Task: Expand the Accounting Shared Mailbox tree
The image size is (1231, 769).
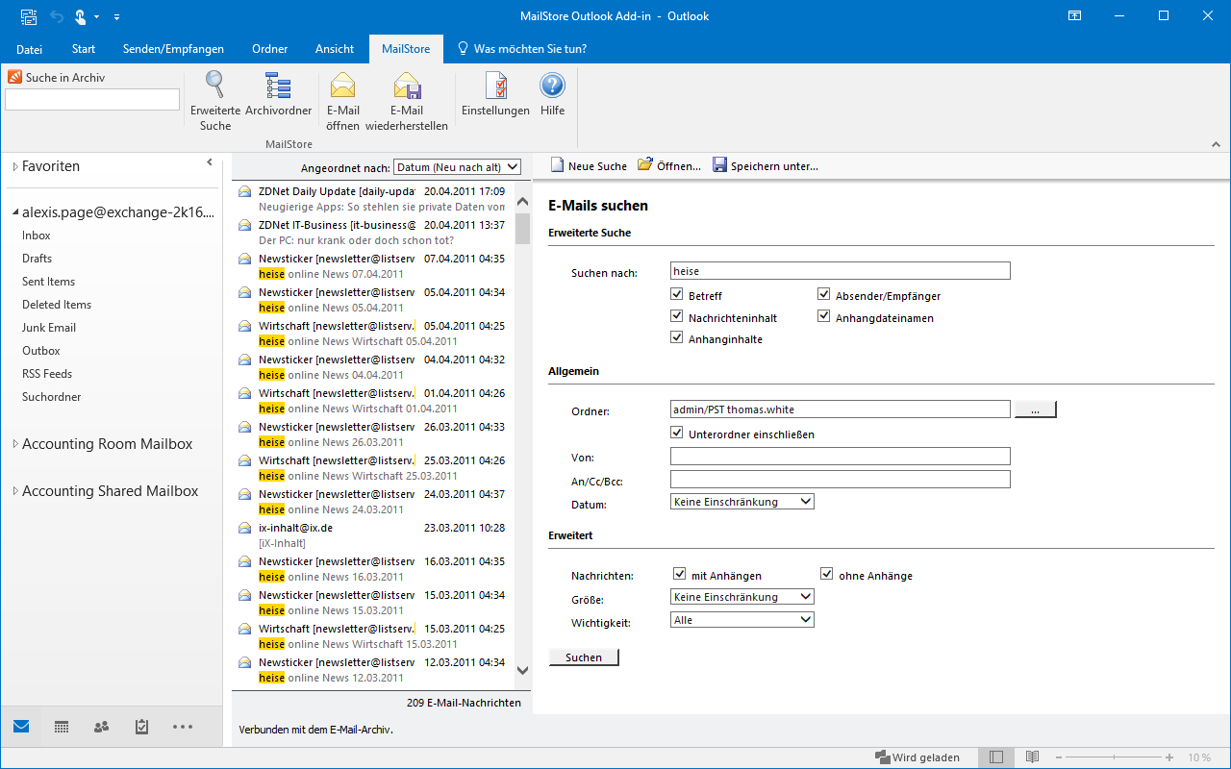Action: point(15,491)
